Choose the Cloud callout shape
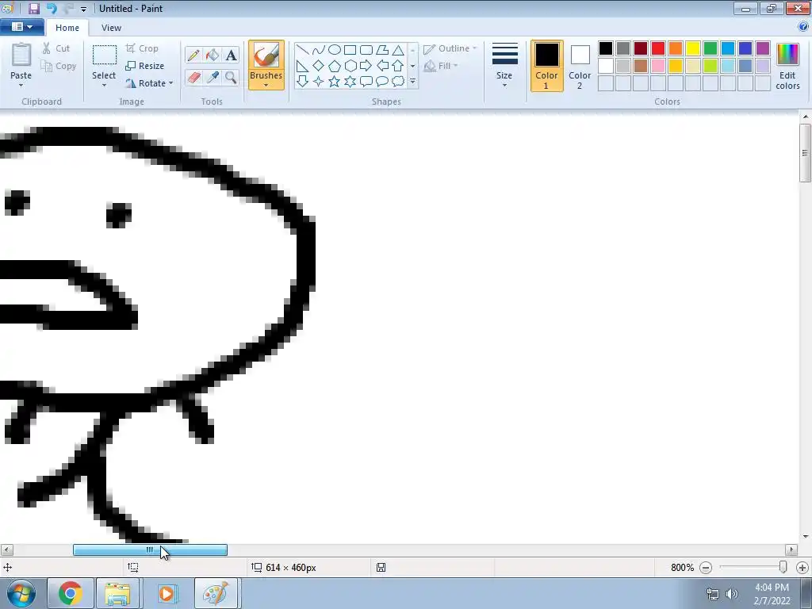This screenshot has width=812, height=609. click(398, 82)
